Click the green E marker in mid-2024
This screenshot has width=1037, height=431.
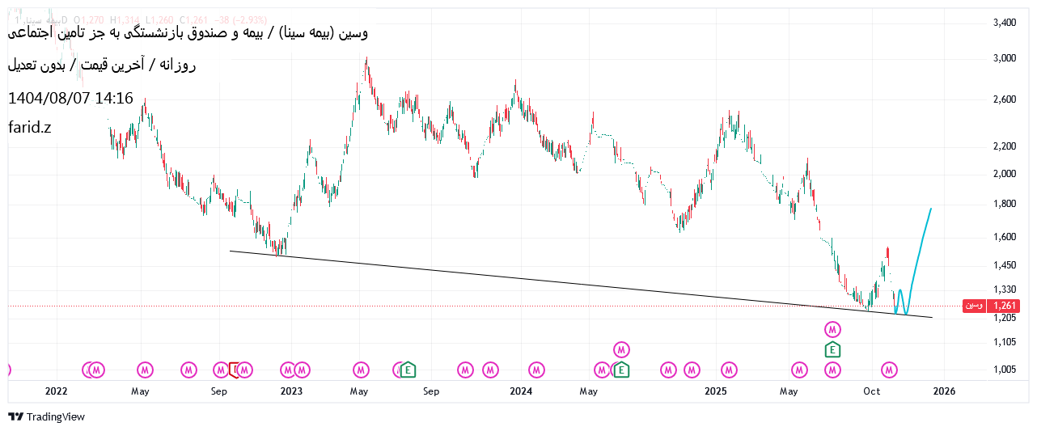tap(621, 370)
